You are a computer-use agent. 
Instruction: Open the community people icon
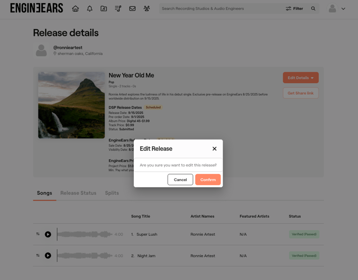point(146,9)
